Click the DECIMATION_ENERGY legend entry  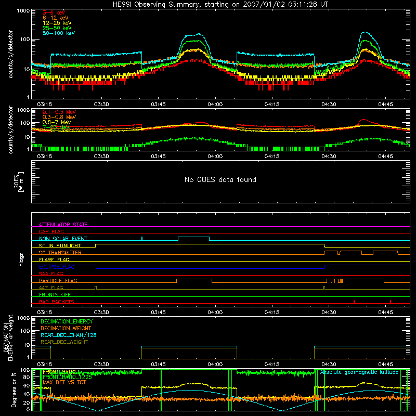pos(67,321)
